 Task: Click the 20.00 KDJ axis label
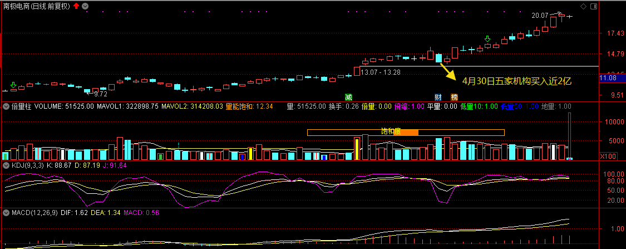coord(615,200)
